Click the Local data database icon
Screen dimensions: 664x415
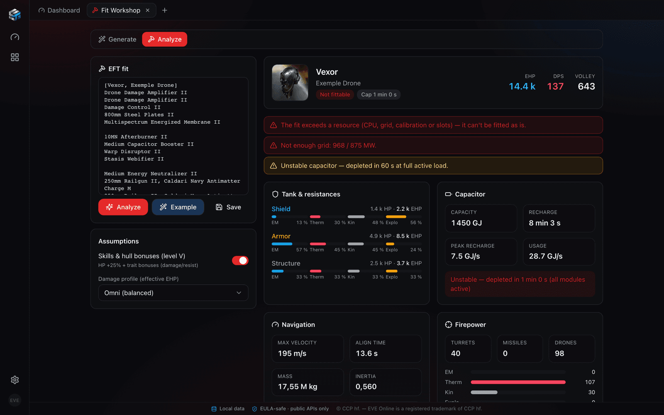214,409
